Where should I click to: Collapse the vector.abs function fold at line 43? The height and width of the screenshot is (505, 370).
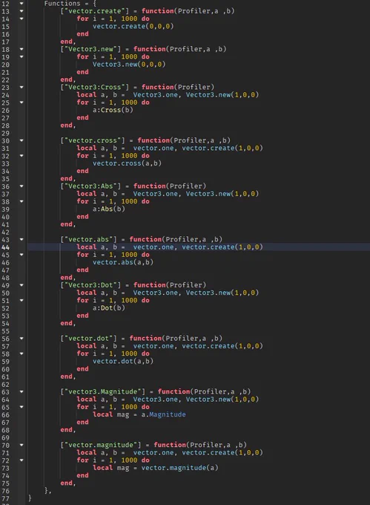pyautogui.click(x=22, y=240)
